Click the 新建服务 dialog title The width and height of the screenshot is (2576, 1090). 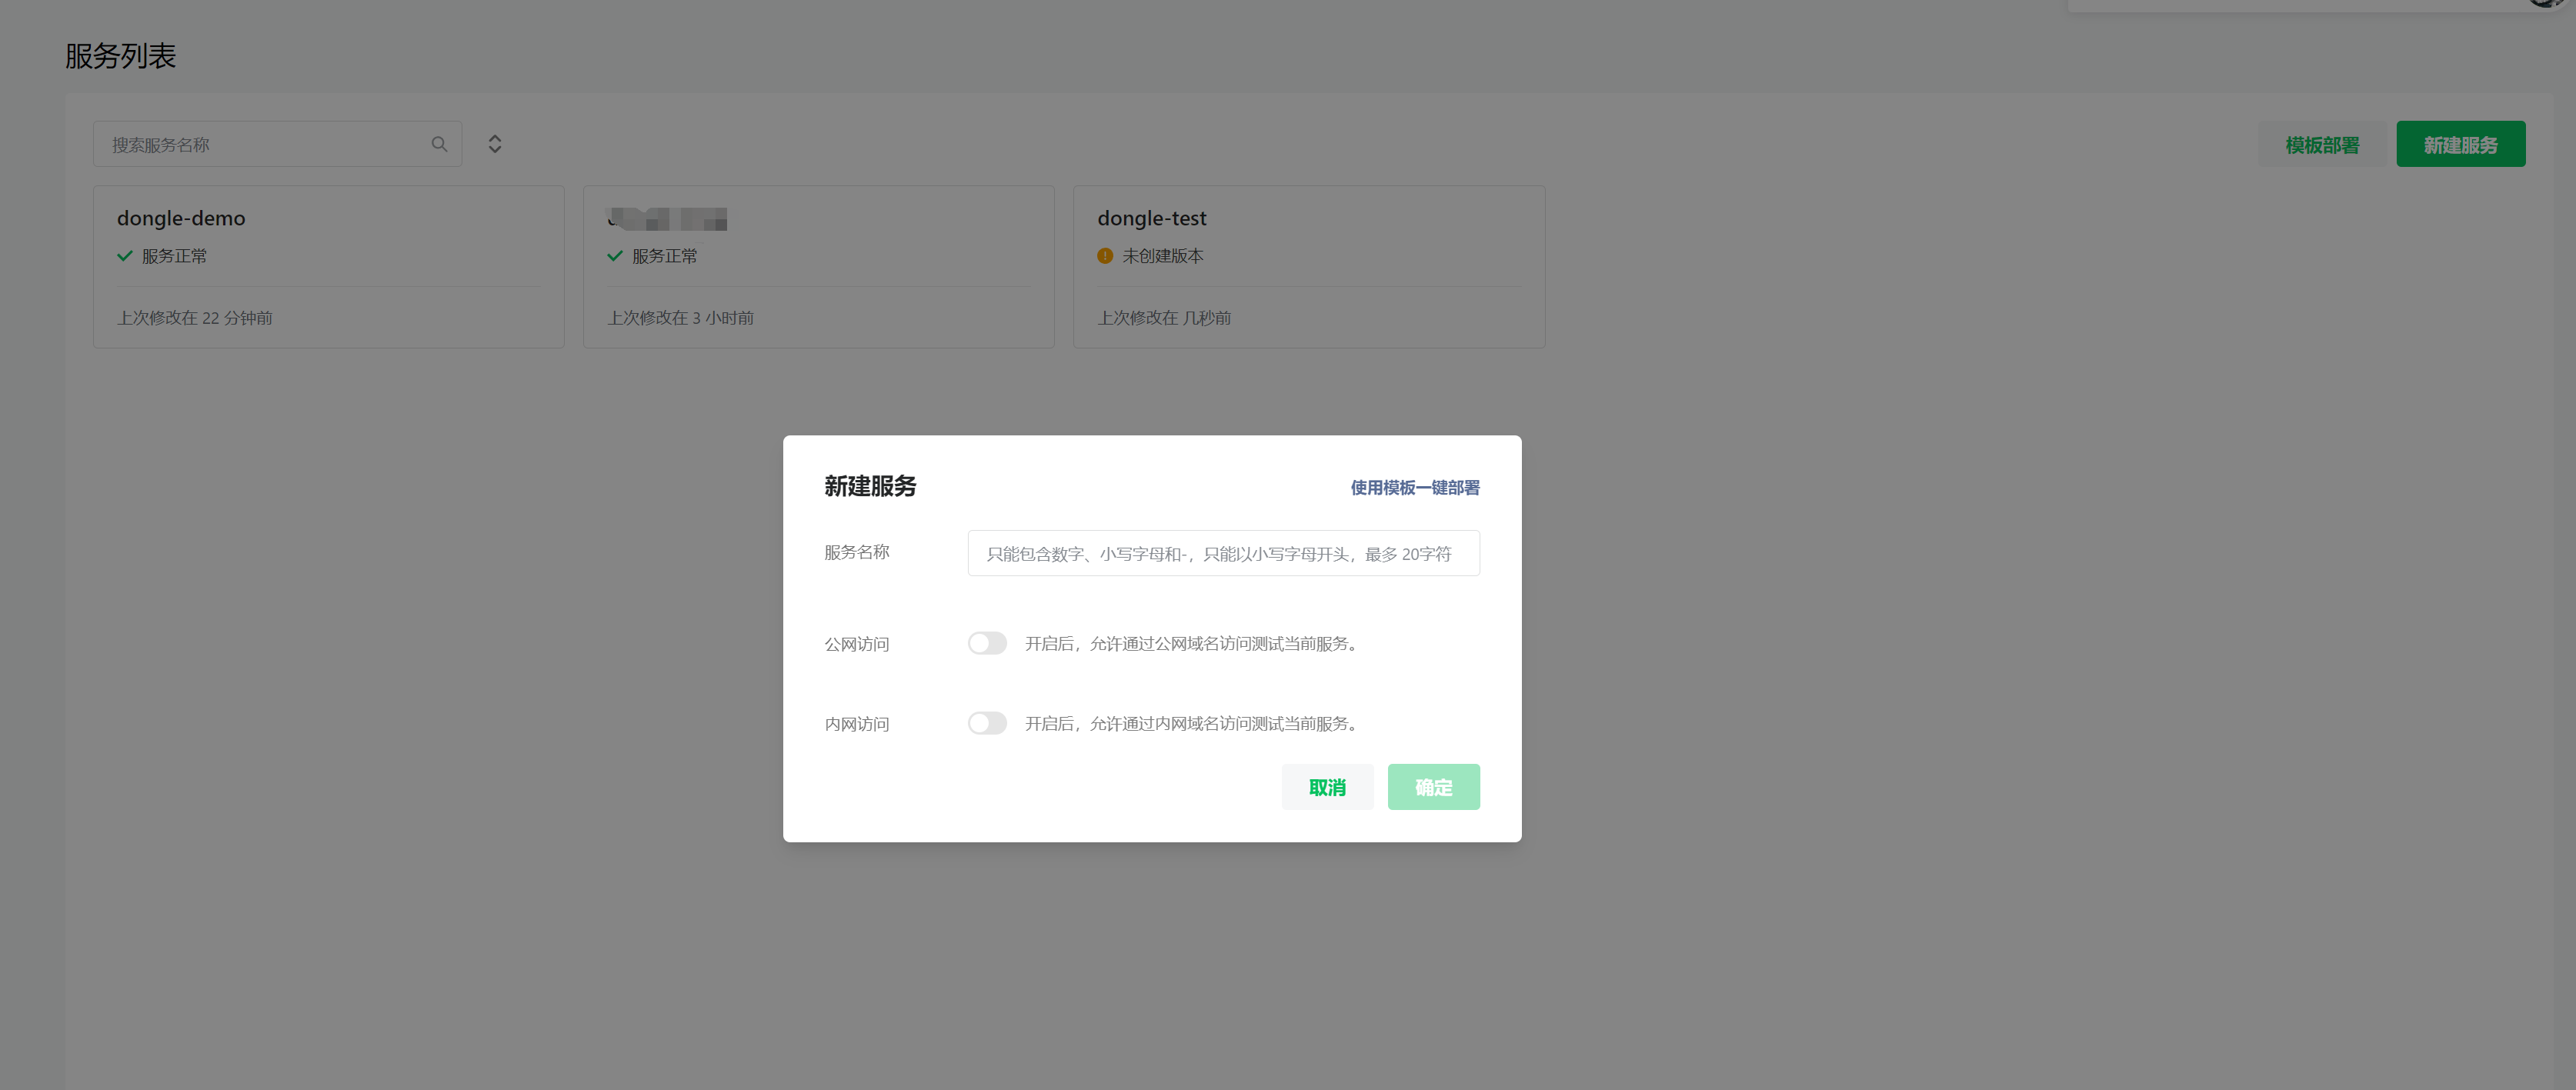[870, 487]
